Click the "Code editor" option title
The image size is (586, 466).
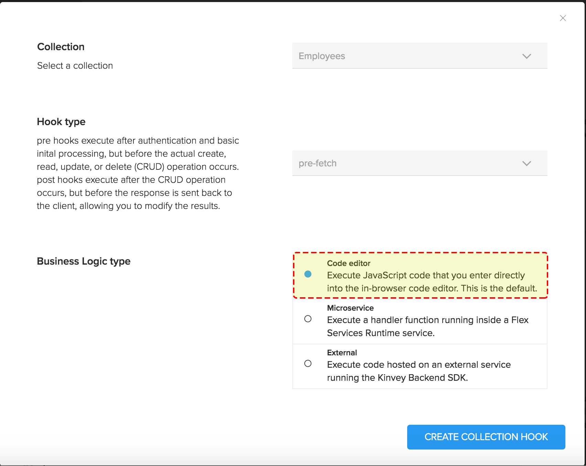tap(348, 263)
